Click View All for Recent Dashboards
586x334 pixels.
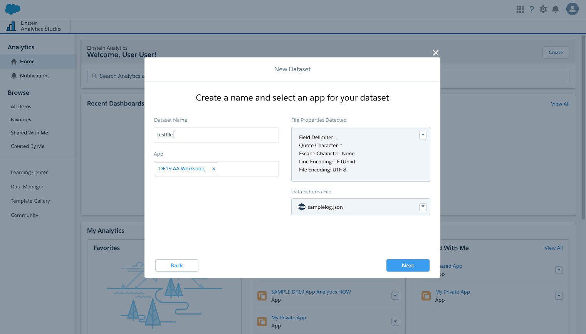coord(560,104)
